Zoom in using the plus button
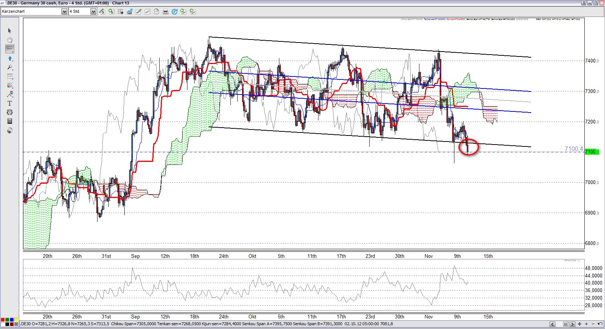Image resolution: width=605 pixels, height=329 pixels. tap(586, 324)
